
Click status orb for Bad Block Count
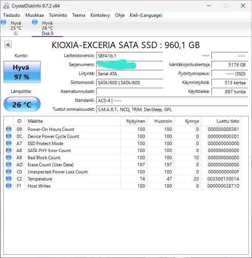9,157
